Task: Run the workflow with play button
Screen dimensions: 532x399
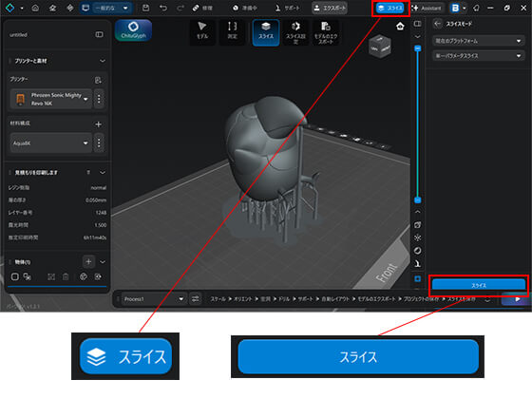Action: tap(517, 299)
